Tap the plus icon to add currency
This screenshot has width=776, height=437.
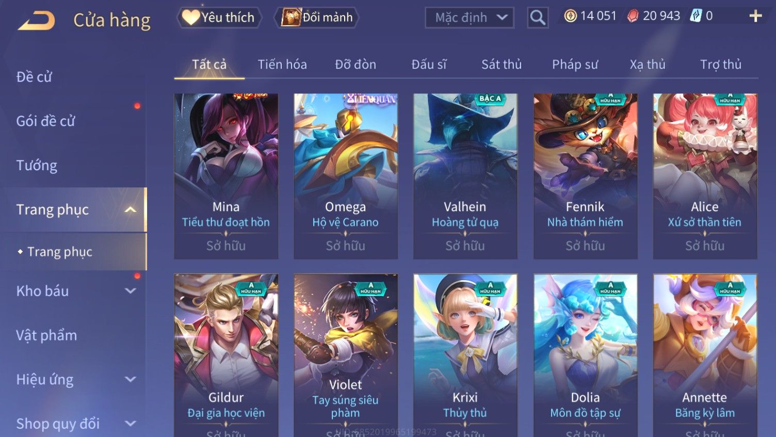[x=755, y=16]
